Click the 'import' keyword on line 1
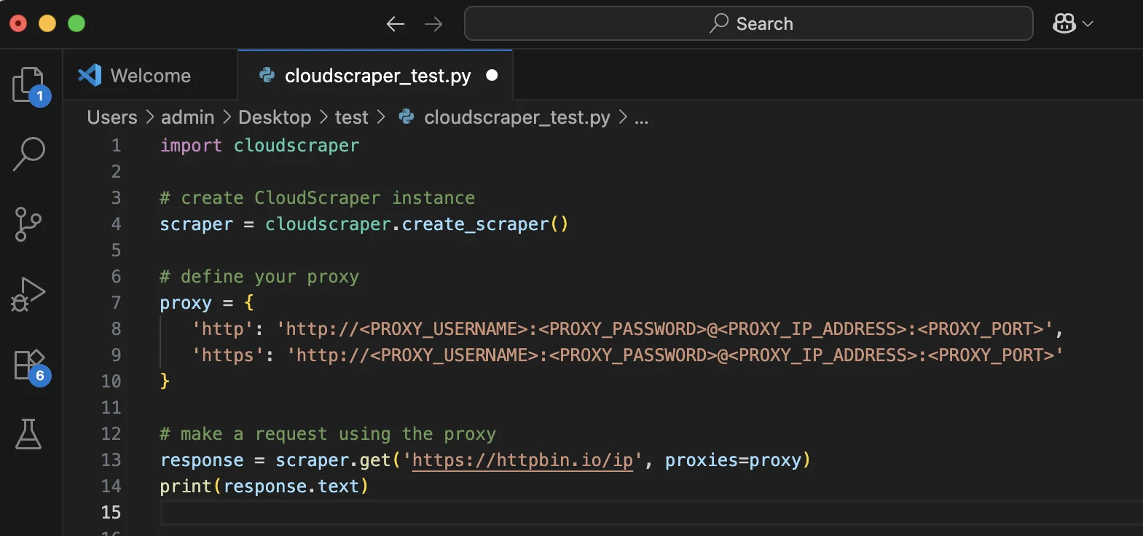Screen dimensions: 1143x536 191,146
